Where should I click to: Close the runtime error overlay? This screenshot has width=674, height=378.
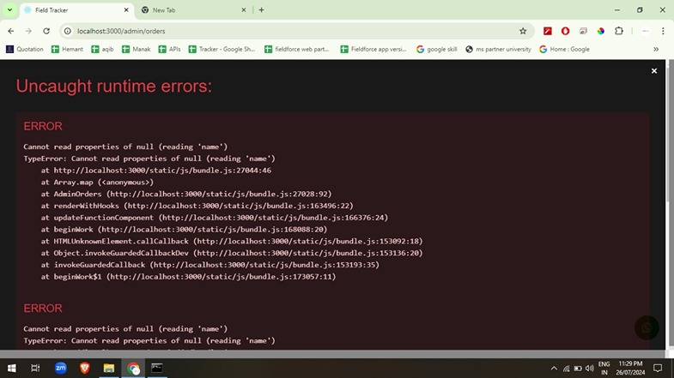(x=654, y=71)
